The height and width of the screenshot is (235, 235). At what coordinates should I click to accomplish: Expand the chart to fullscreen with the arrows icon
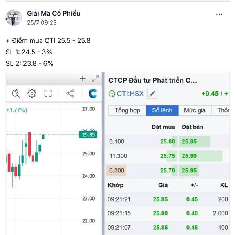pyautogui.click(x=95, y=79)
